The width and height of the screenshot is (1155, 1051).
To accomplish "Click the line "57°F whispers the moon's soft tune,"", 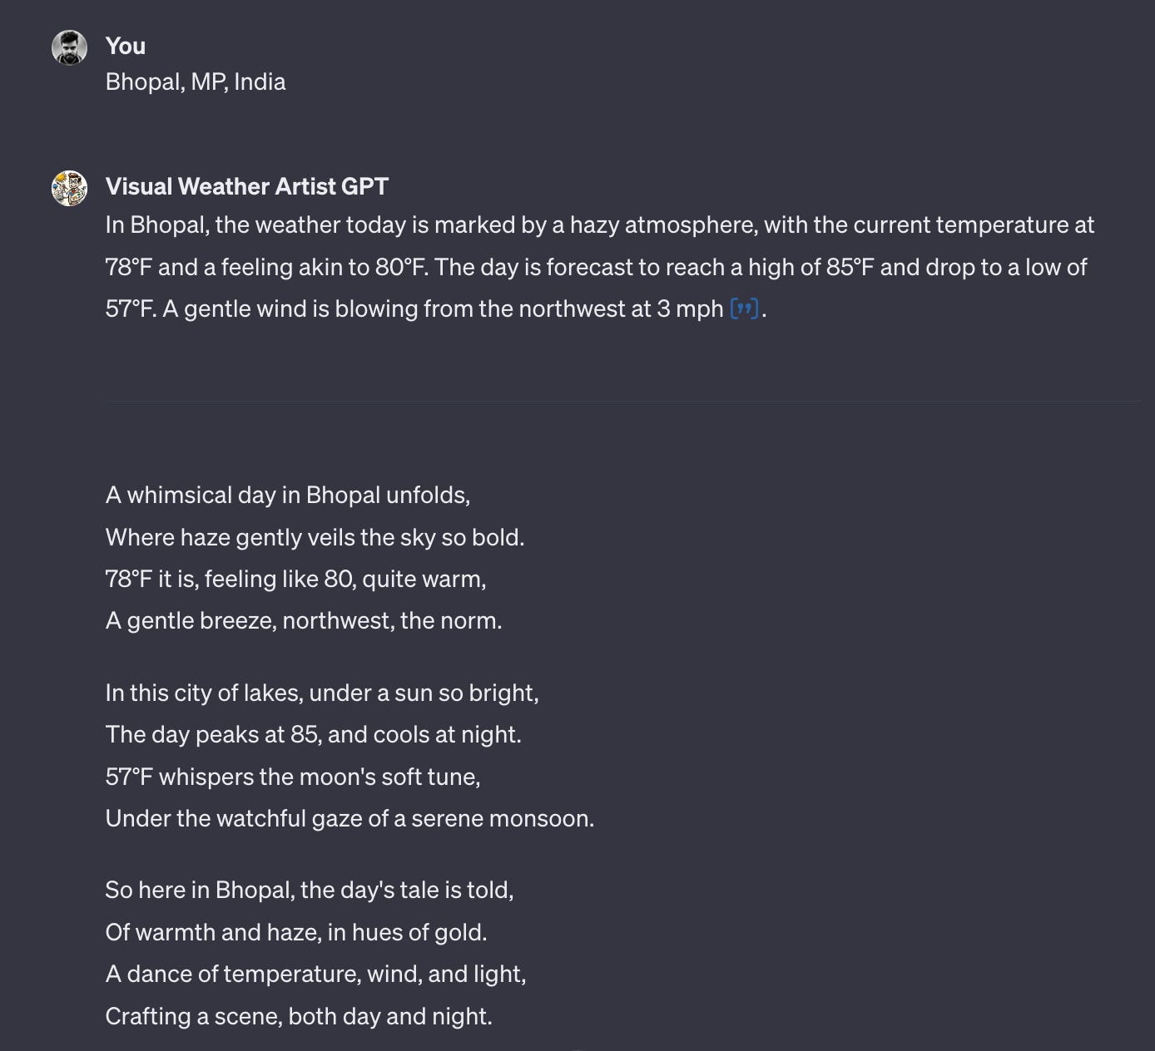I will point(293,777).
